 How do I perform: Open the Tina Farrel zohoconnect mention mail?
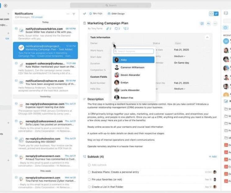(45, 182)
